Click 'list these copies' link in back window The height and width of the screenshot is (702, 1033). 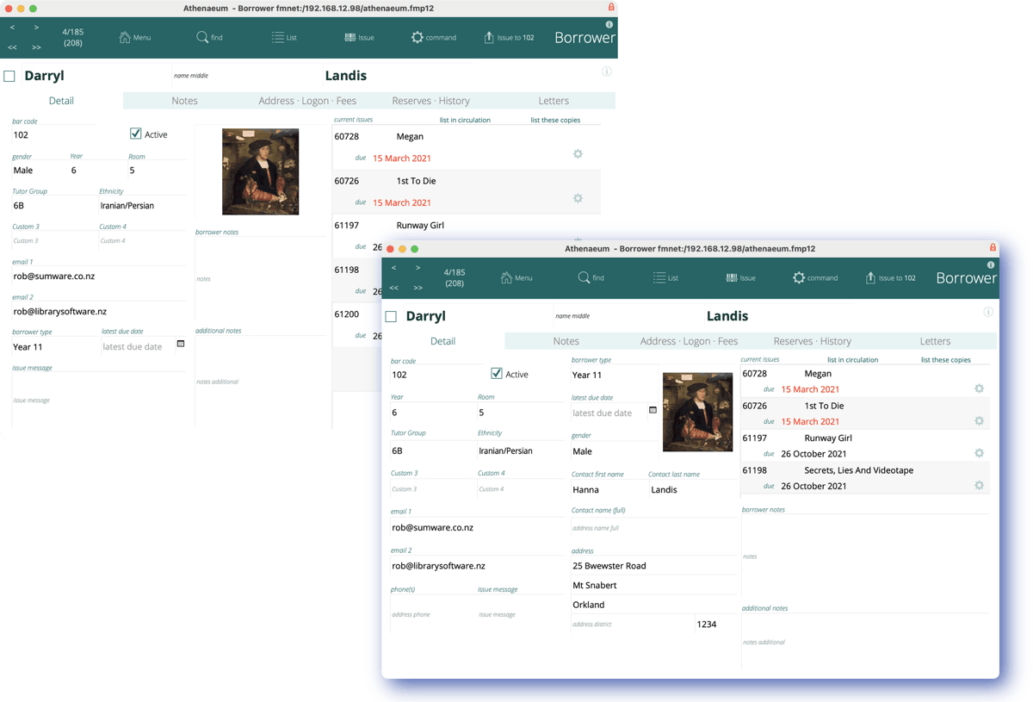pos(555,121)
